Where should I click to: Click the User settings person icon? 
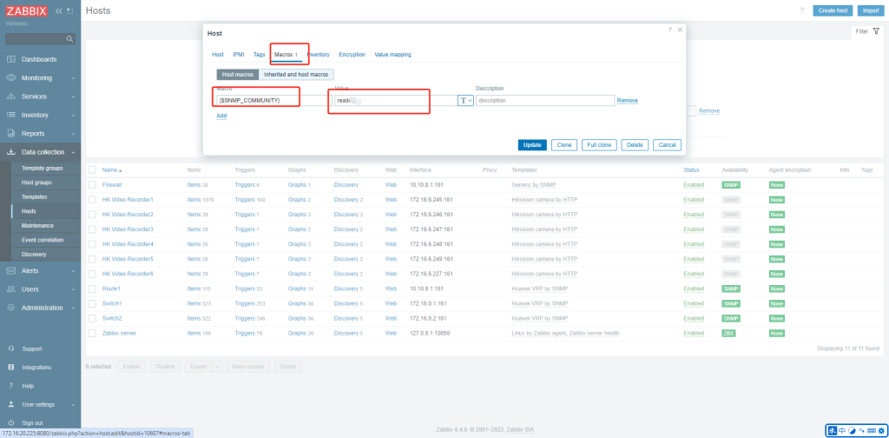10,404
